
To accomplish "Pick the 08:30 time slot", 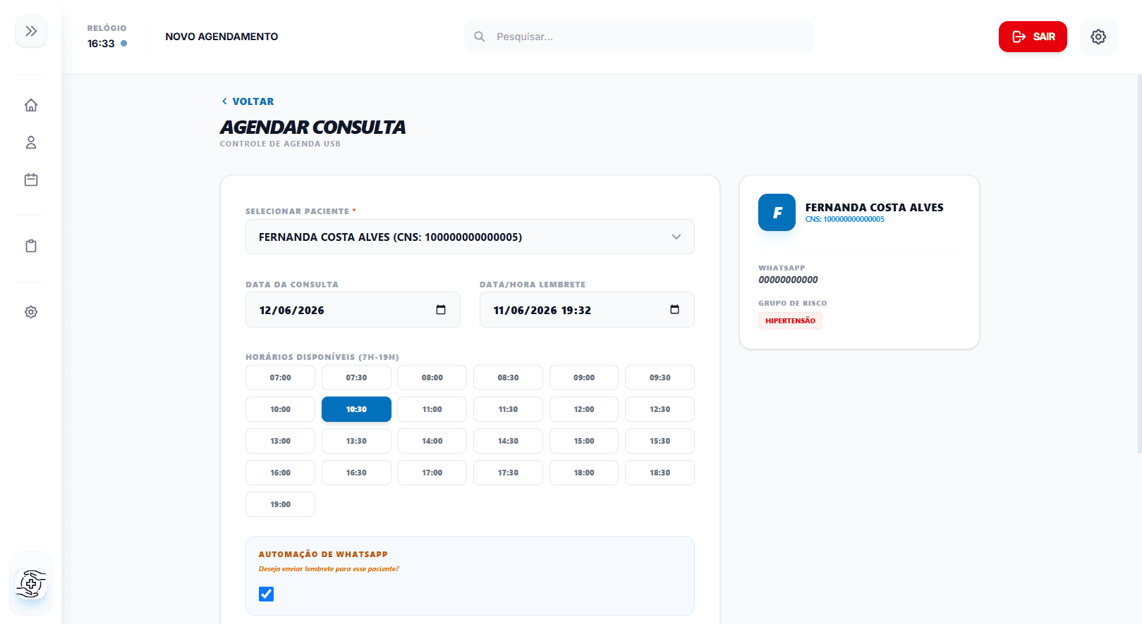I will tap(508, 377).
